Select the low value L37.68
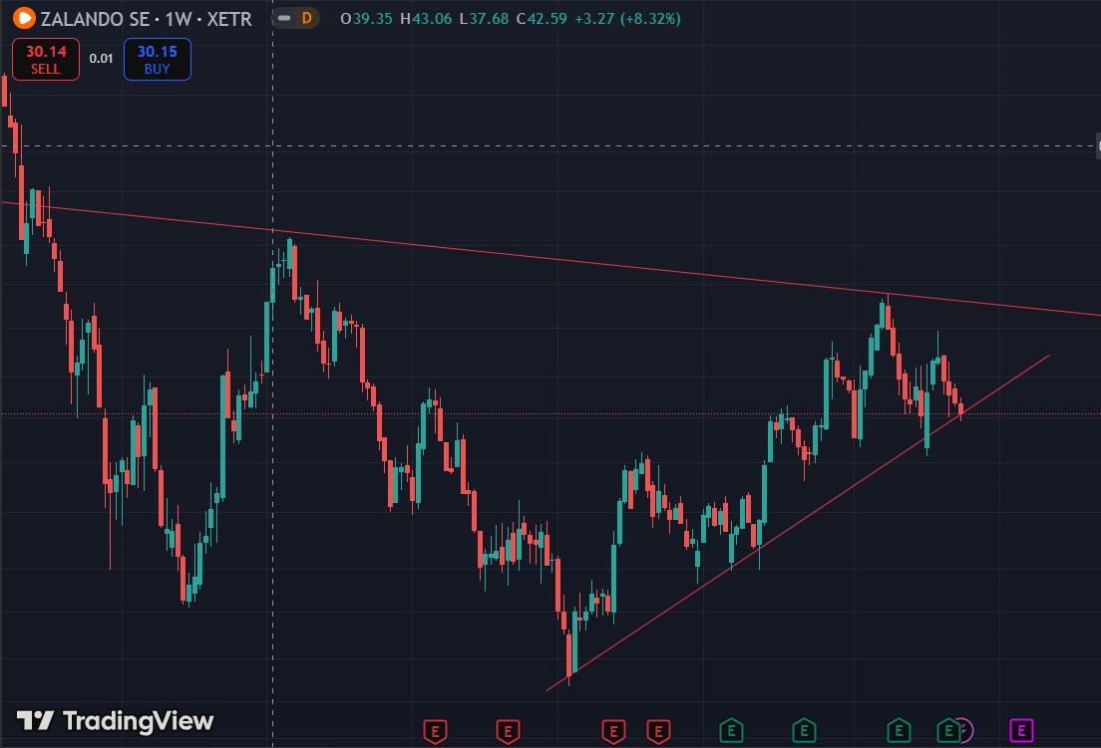This screenshot has height=748, width=1101. (x=484, y=19)
